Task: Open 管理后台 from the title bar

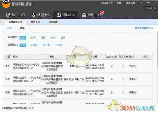Action: tap(130, 3)
